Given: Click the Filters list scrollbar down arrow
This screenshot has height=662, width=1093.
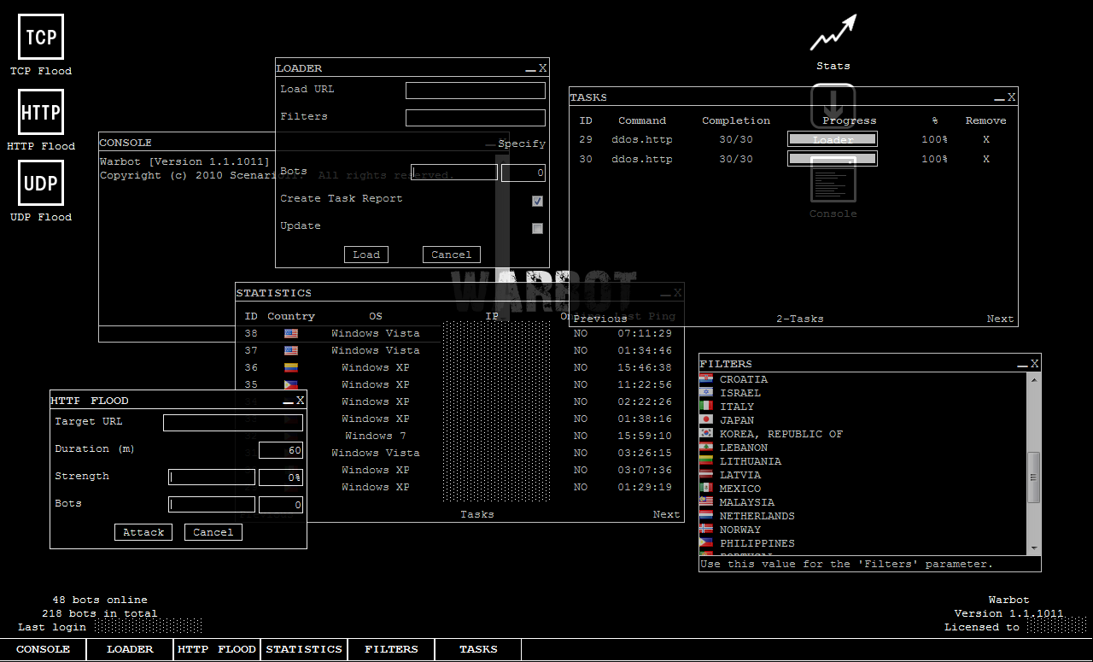Looking at the screenshot, I should pos(1034,548).
